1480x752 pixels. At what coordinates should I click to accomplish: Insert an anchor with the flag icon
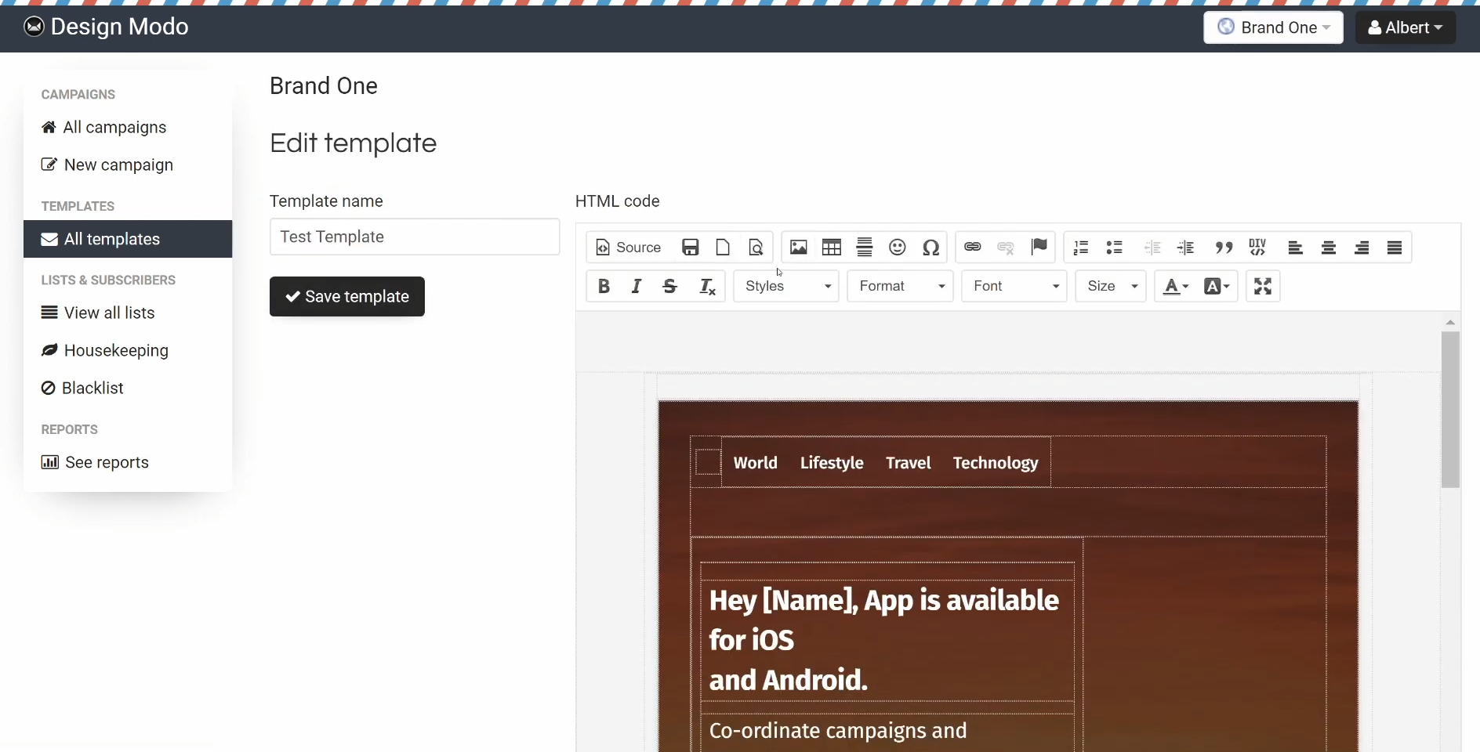1039,248
